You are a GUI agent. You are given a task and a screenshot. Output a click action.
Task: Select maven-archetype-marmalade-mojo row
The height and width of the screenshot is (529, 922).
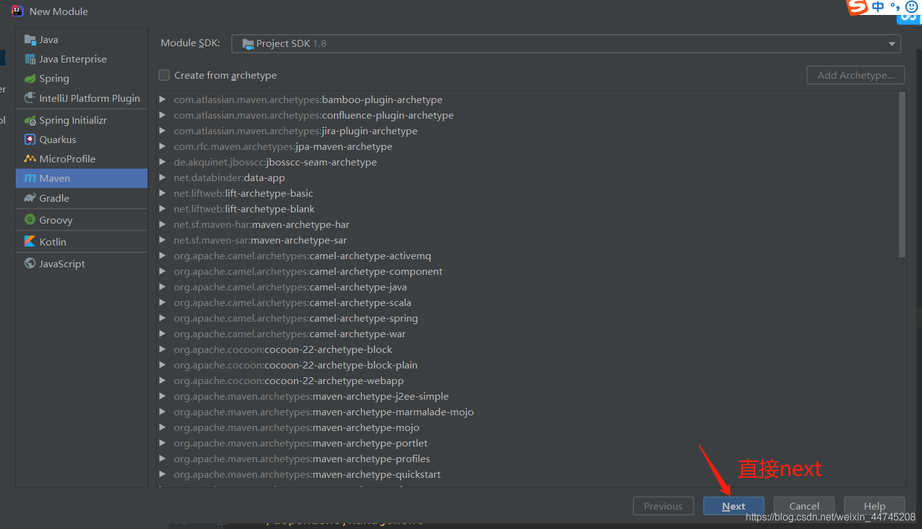[528, 412]
